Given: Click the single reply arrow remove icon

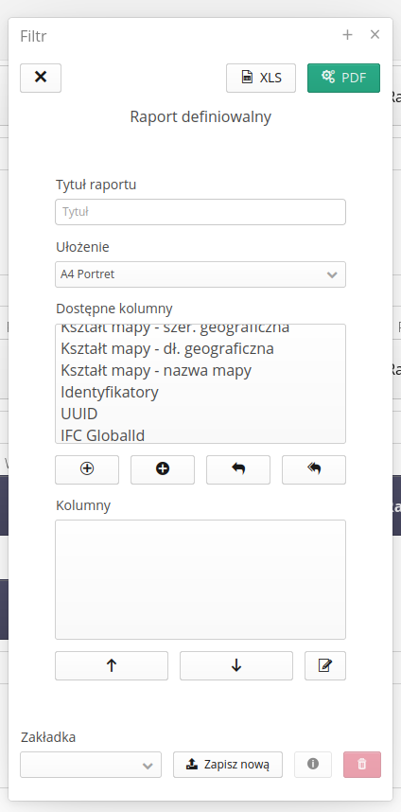Looking at the screenshot, I should 238,469.
